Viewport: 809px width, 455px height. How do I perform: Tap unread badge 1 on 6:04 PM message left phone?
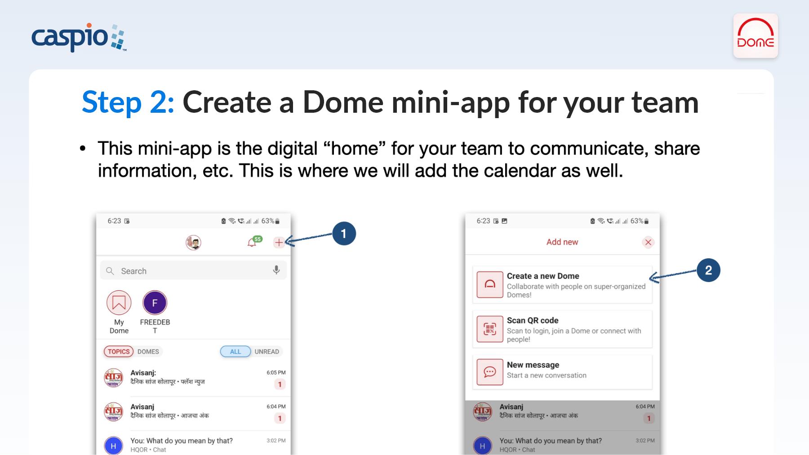tap(280, 418)
